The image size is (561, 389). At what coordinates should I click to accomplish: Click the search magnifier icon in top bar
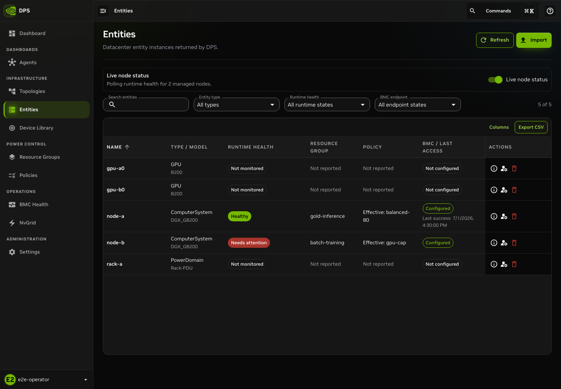pos(472,11)
